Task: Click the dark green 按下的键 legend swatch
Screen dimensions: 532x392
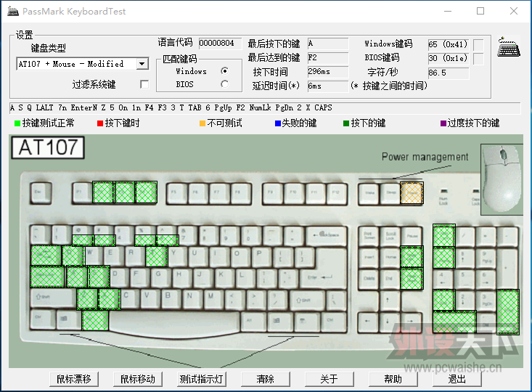Action: click(346, 123)
